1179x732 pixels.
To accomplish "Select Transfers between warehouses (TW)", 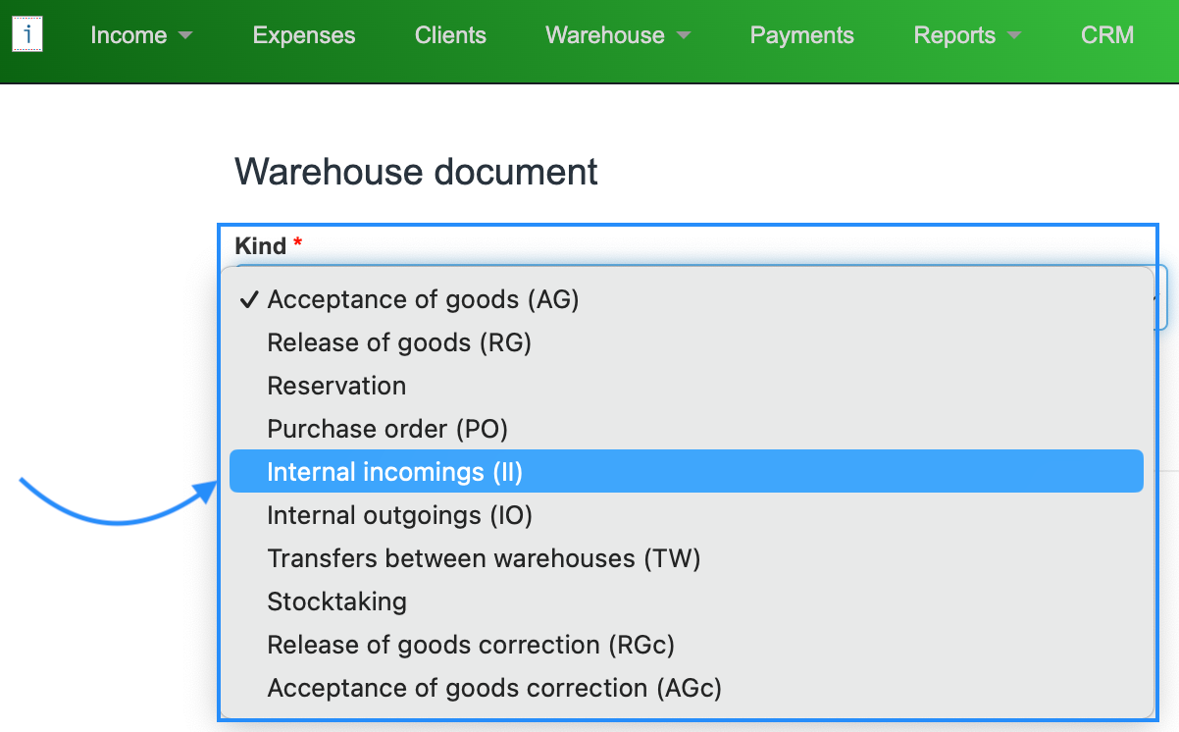I will tap(484, 558).
